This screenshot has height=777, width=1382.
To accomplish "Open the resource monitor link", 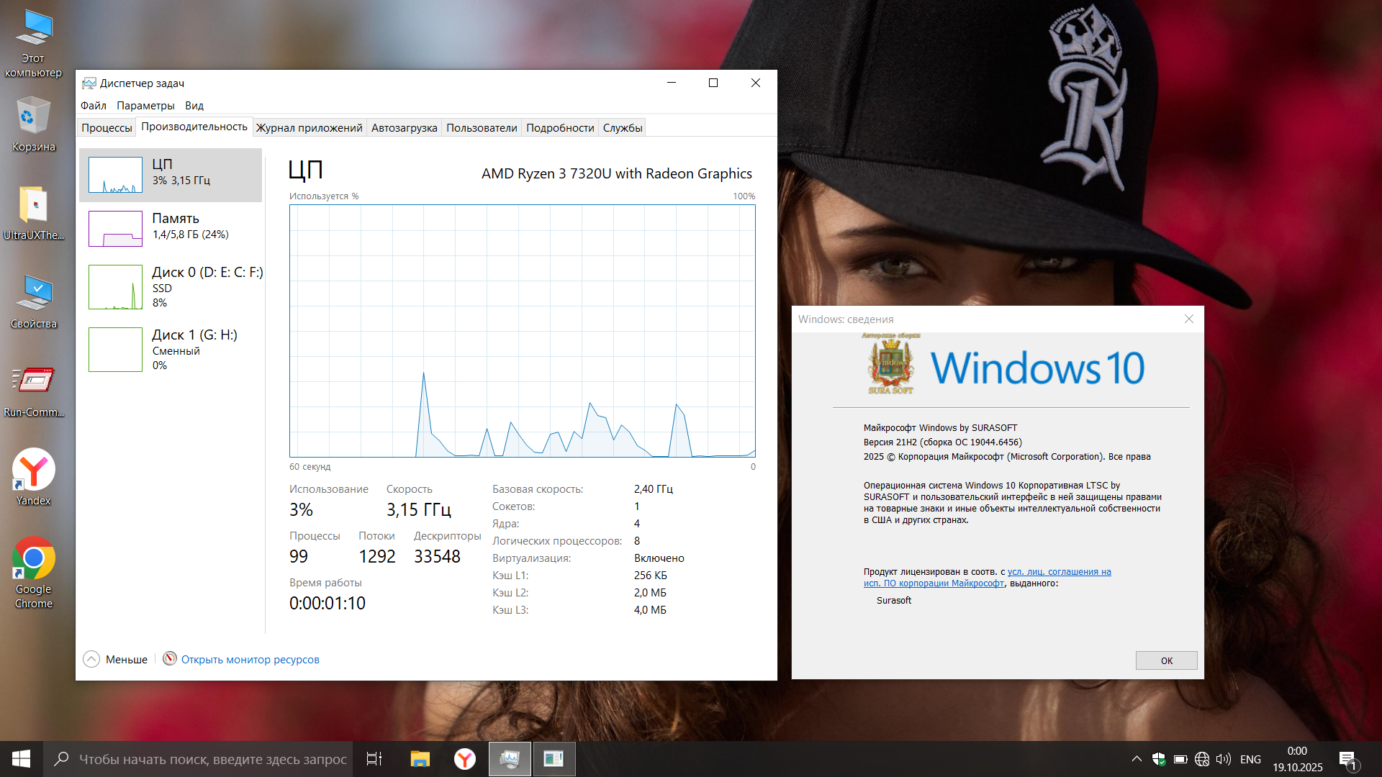I will (250, 660).
